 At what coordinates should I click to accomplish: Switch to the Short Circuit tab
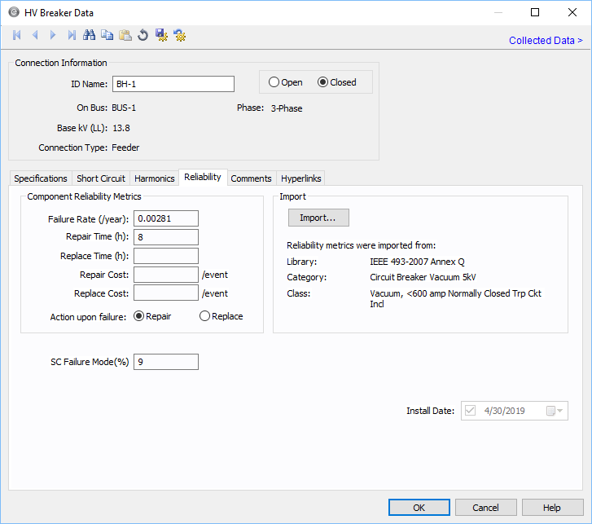[101, 178]
